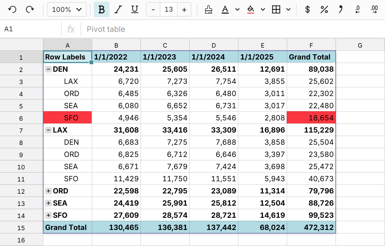Apply currency formatting
This screenshot has height=246, width=385.
point(307,9)
